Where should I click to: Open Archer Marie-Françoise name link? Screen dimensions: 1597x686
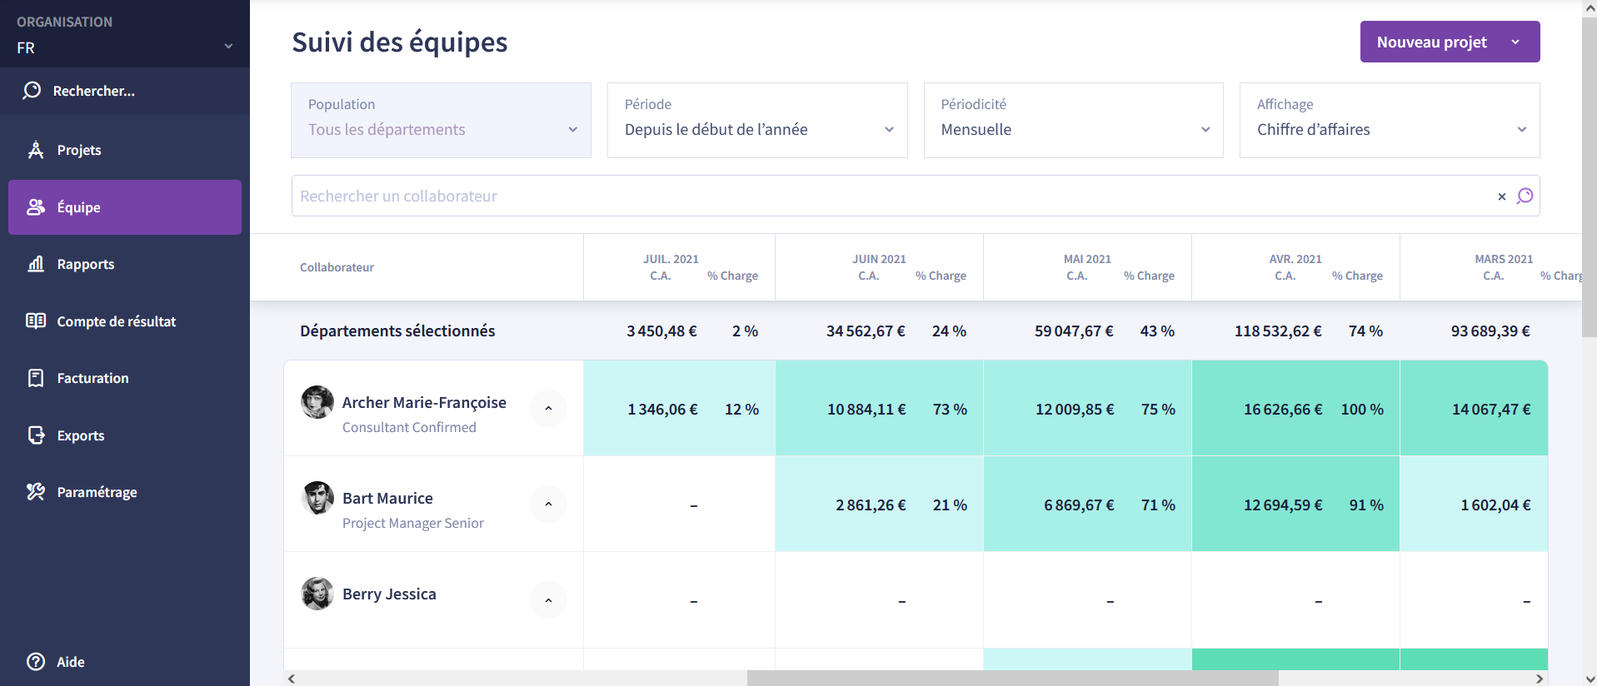click(424, 402)
